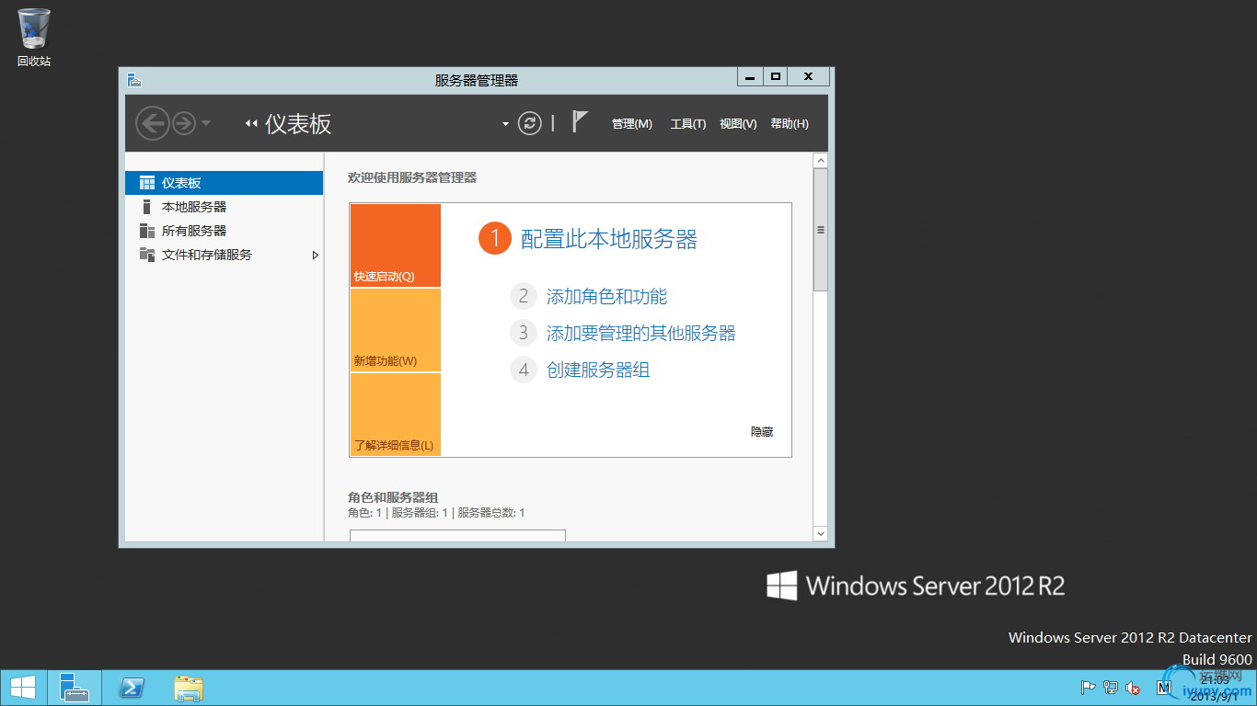The width and height of the screenshot is (1257, 706).
Task: Refresh the Server Manager dashboard
Action: pyautogui.click(x=530, y=123)
